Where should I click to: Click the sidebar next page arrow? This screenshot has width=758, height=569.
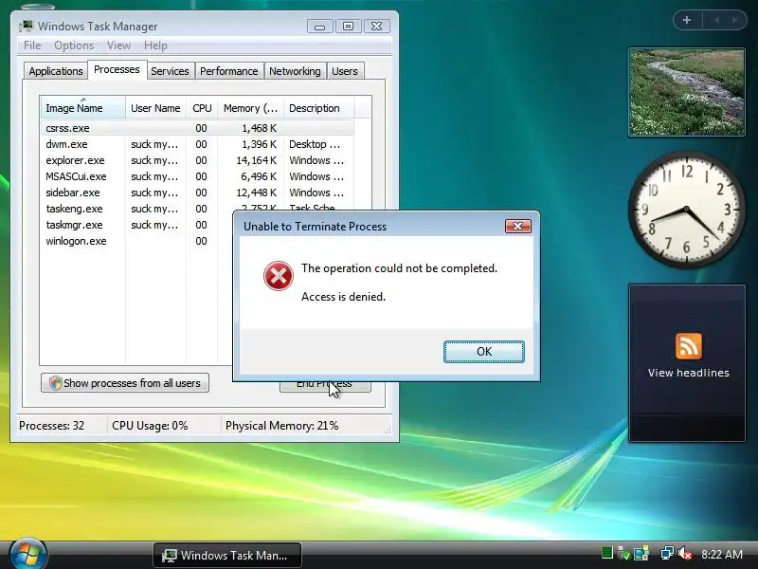(735, 20)
